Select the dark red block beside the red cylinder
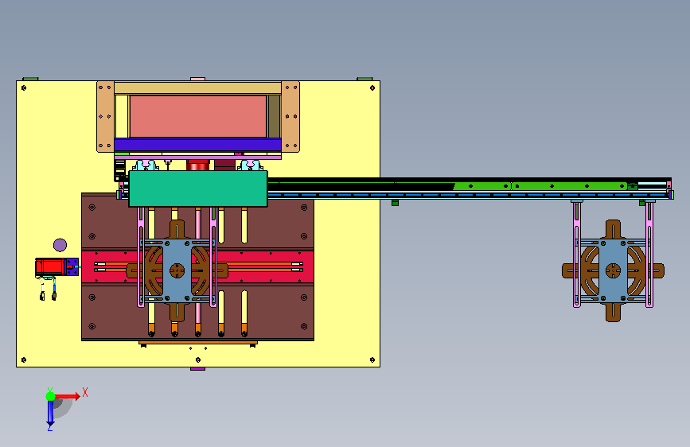The width and height of the screenshot is (690, 447). click(x=225, y=165)
